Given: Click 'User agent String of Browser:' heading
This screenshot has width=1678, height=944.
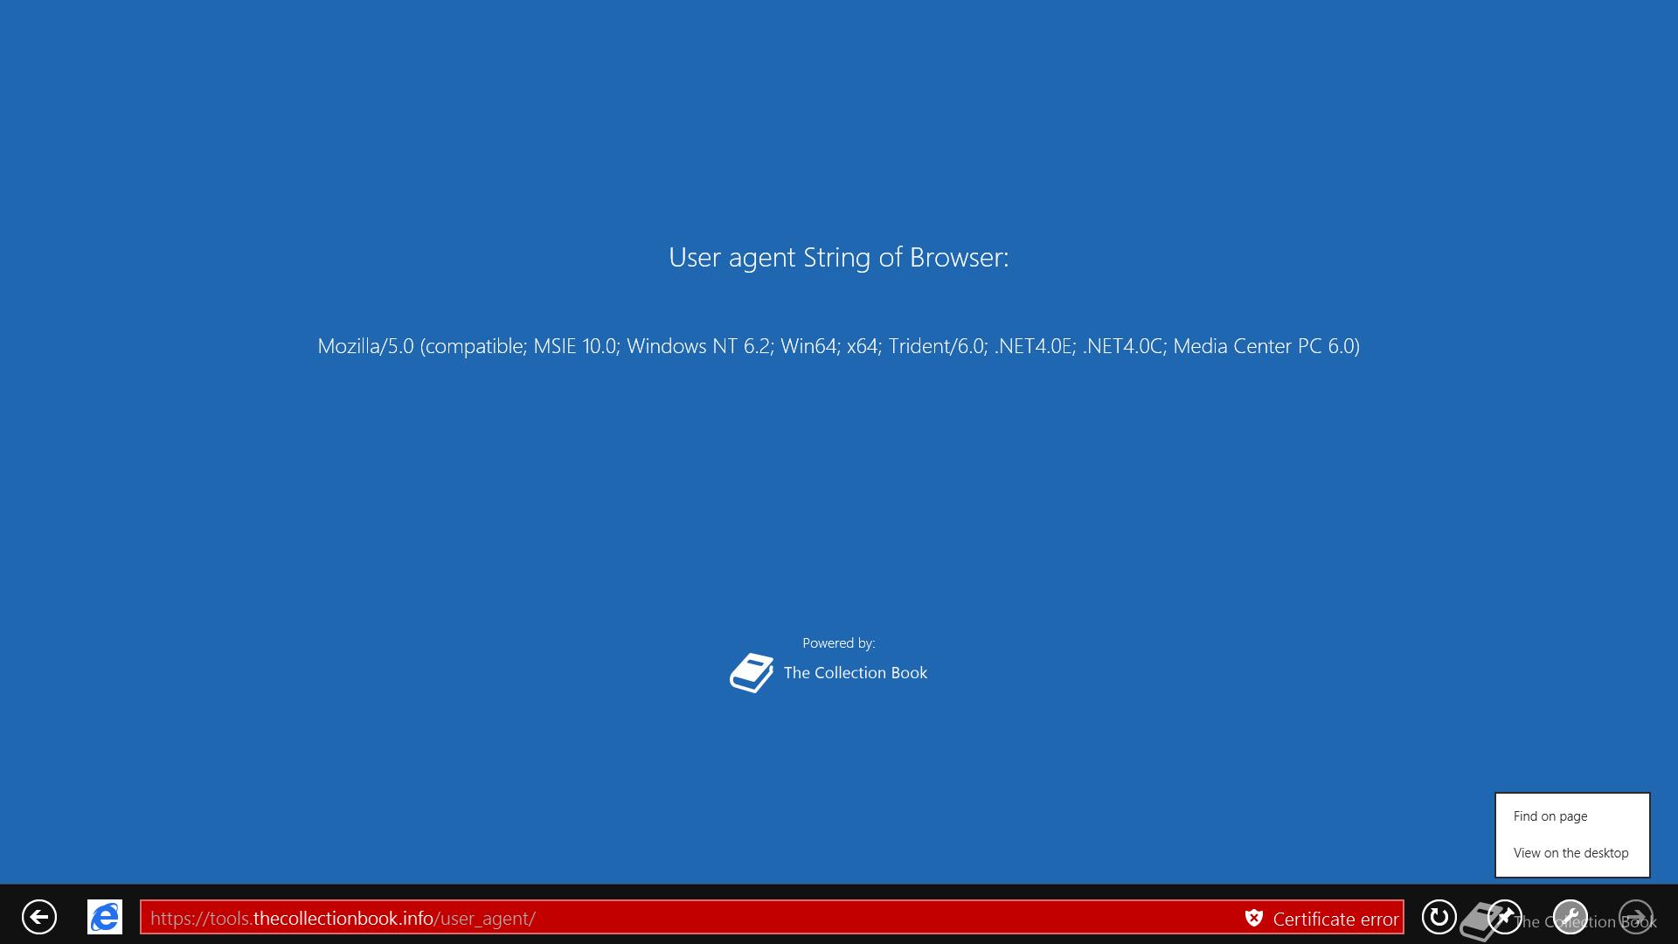Looking at the screenshot, I should pos(838,257).
